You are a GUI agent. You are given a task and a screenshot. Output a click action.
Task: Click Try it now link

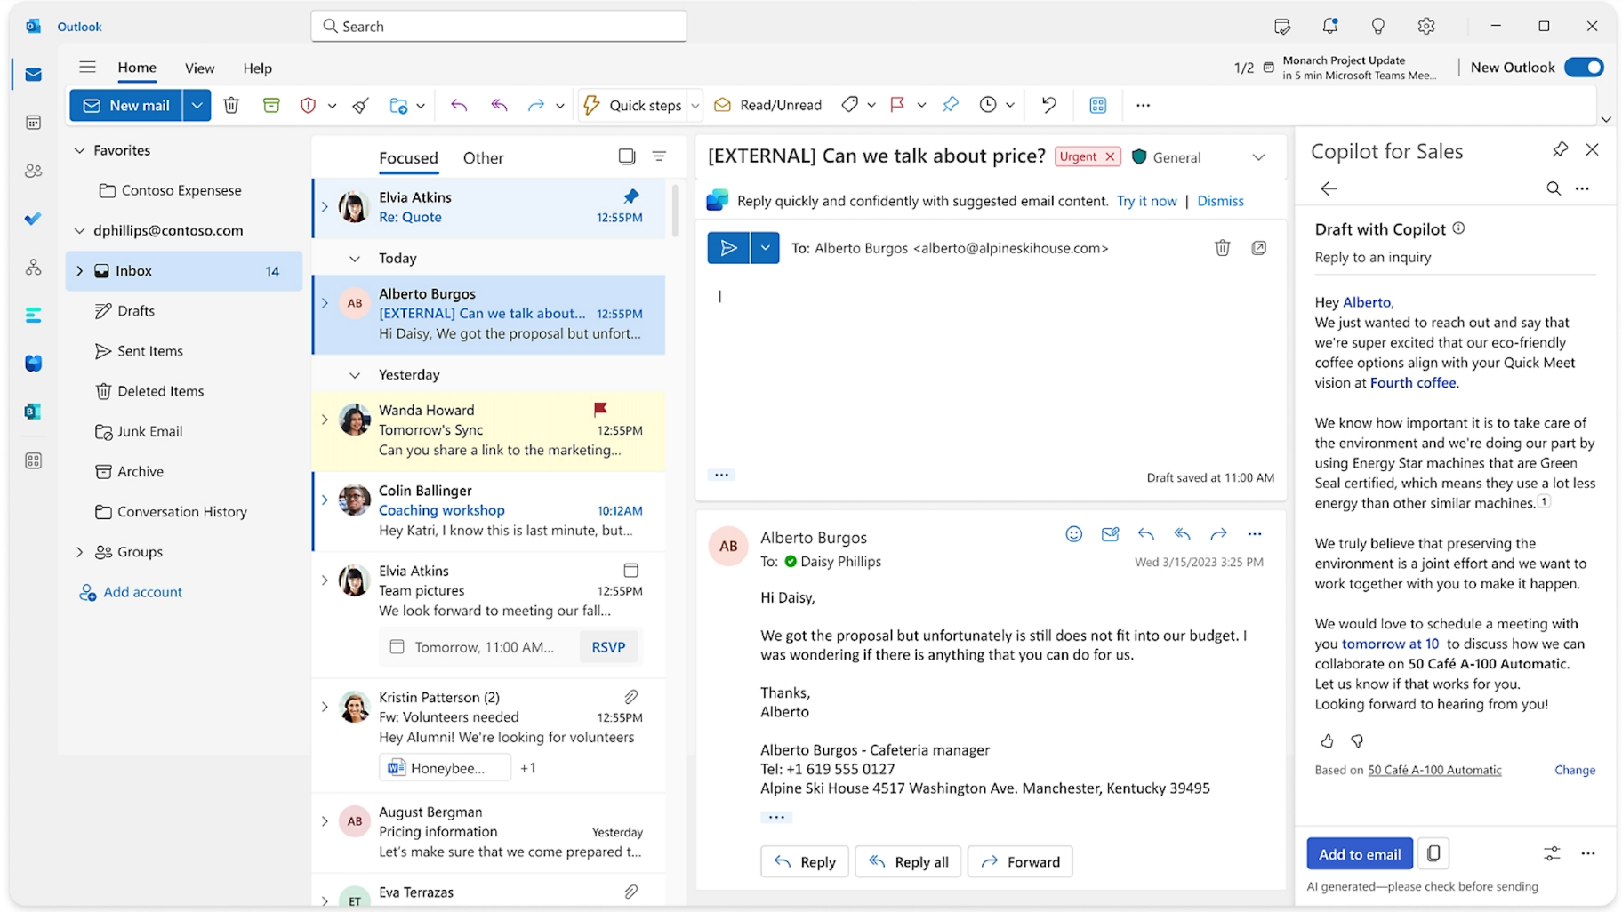(1146, 201)
